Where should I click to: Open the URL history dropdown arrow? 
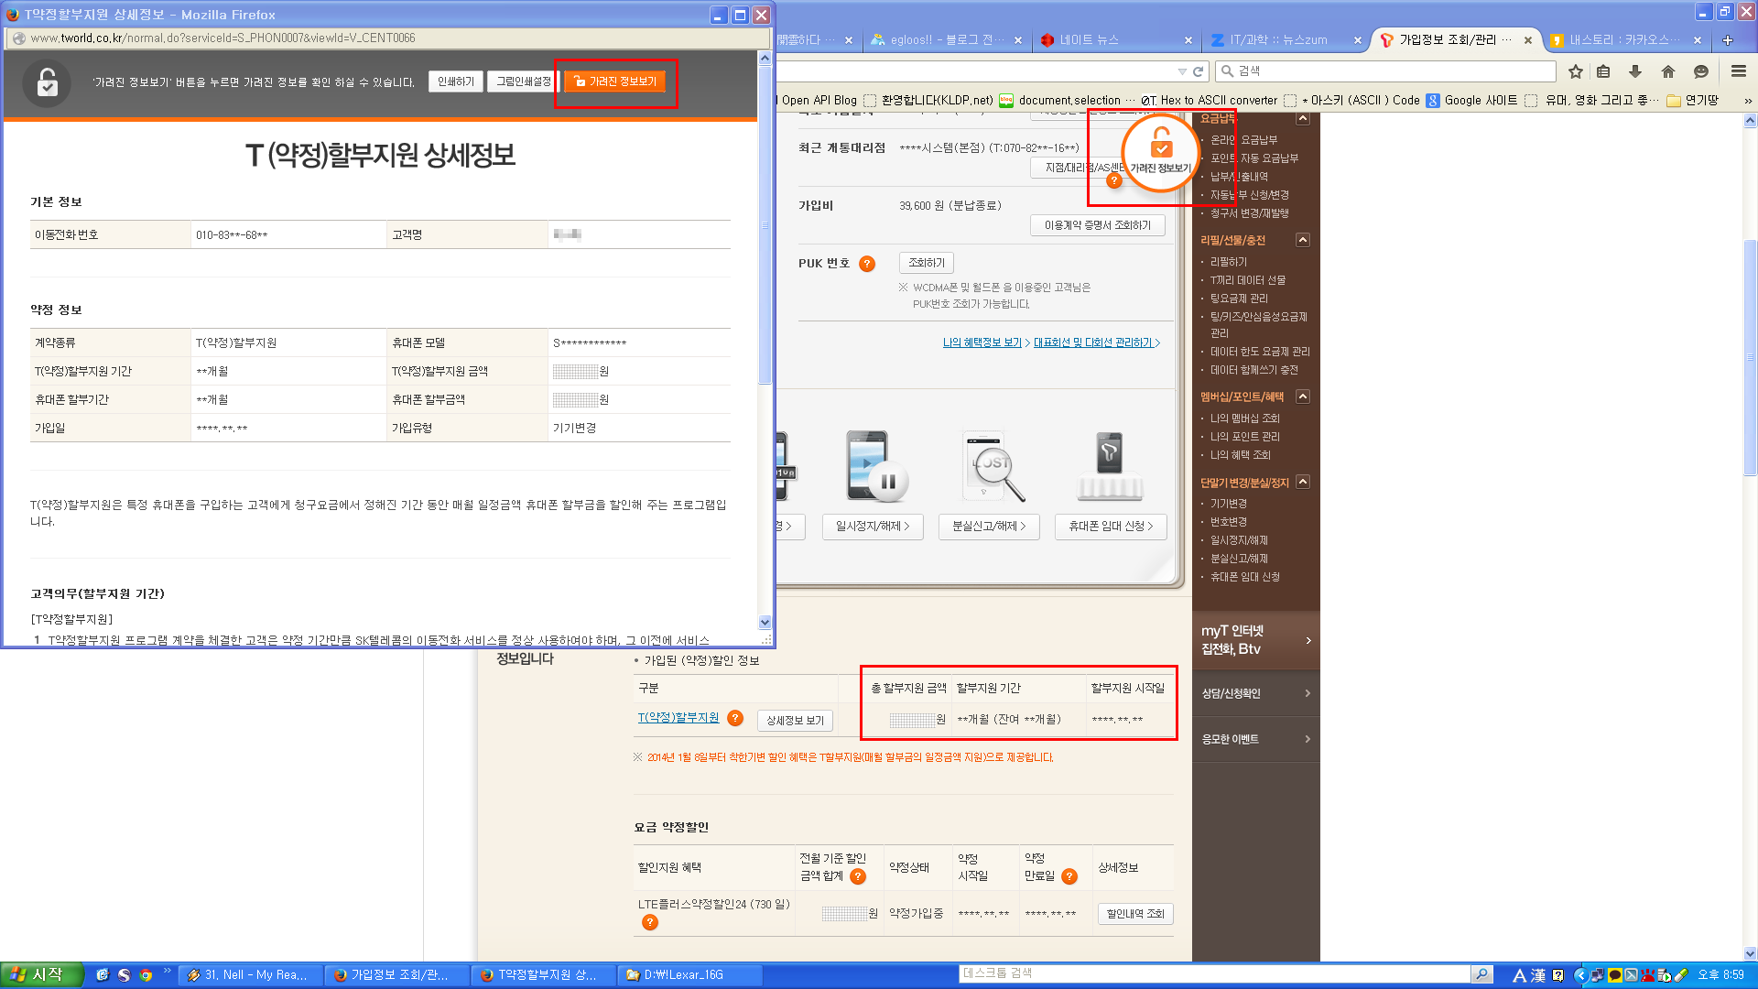click(1181, 71)
